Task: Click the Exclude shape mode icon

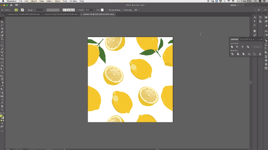Action: 248,47
